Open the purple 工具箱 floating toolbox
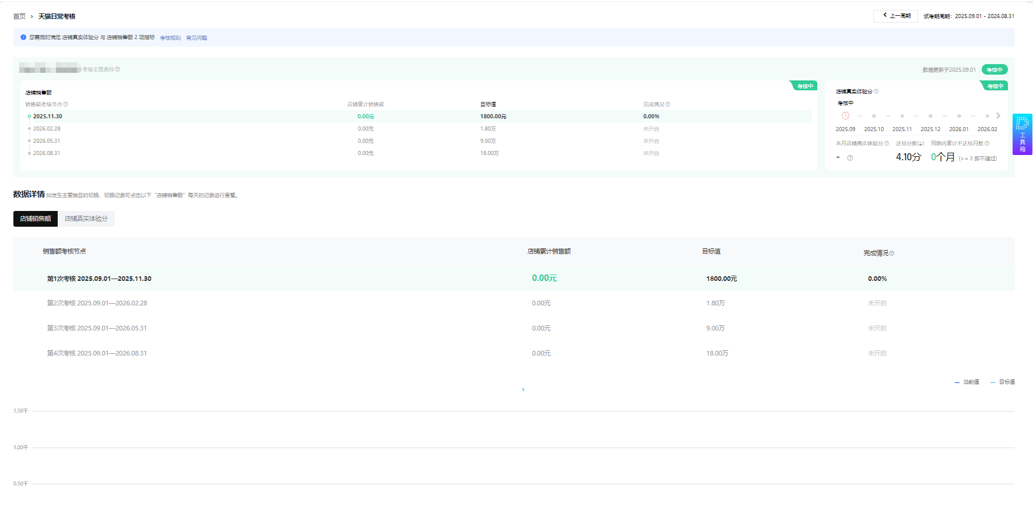The width and height of the screenshot is (1033, 507). tap(1022, 134)
